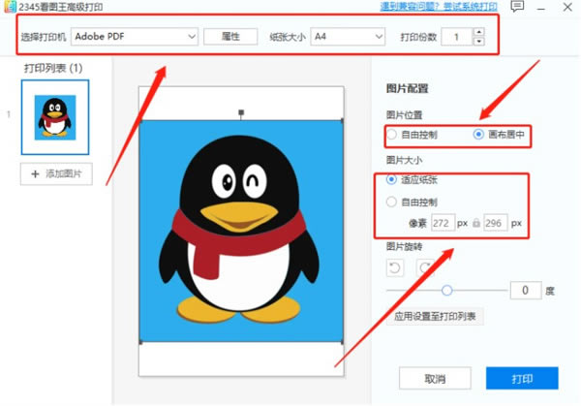Image resolution: width=581 pixels, height=406 pixels.
Task: Open the A4 paper size dropdown
Action: 348,37
